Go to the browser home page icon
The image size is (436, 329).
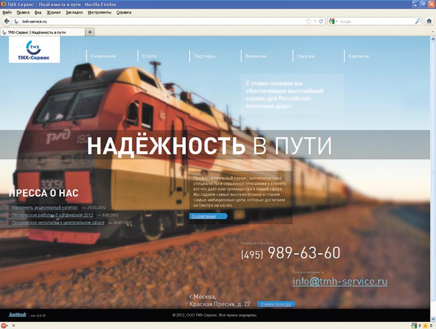[429, 21]
